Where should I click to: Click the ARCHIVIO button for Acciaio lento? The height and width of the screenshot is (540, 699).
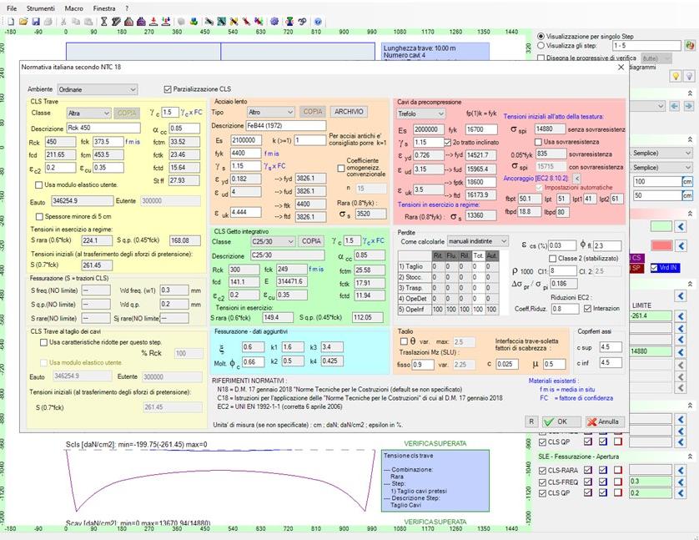[348, 111]
